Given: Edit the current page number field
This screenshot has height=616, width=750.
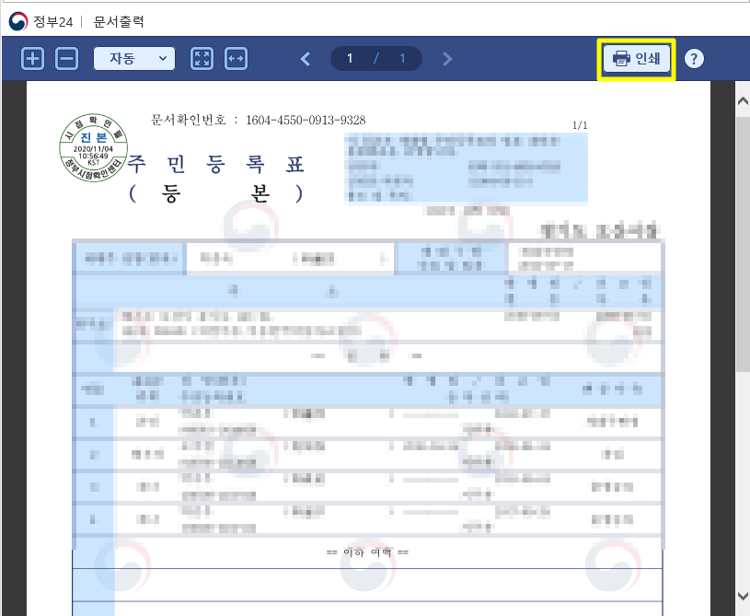Looking at the screenshot, I should pos(350,58).
